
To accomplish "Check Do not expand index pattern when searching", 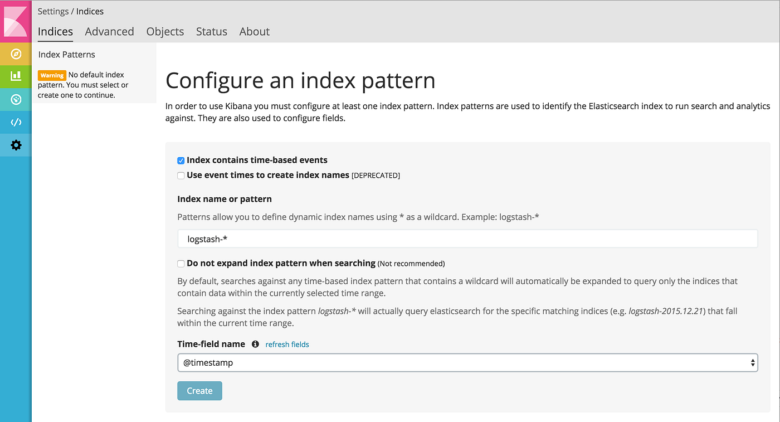I will pyautogui.click(x=181, y=264).
